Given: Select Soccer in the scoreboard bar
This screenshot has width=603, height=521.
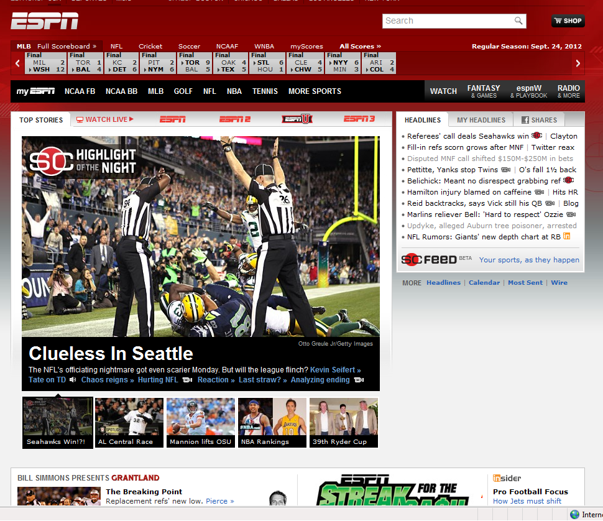Looking at the screenshot, I should pos(189,46).
